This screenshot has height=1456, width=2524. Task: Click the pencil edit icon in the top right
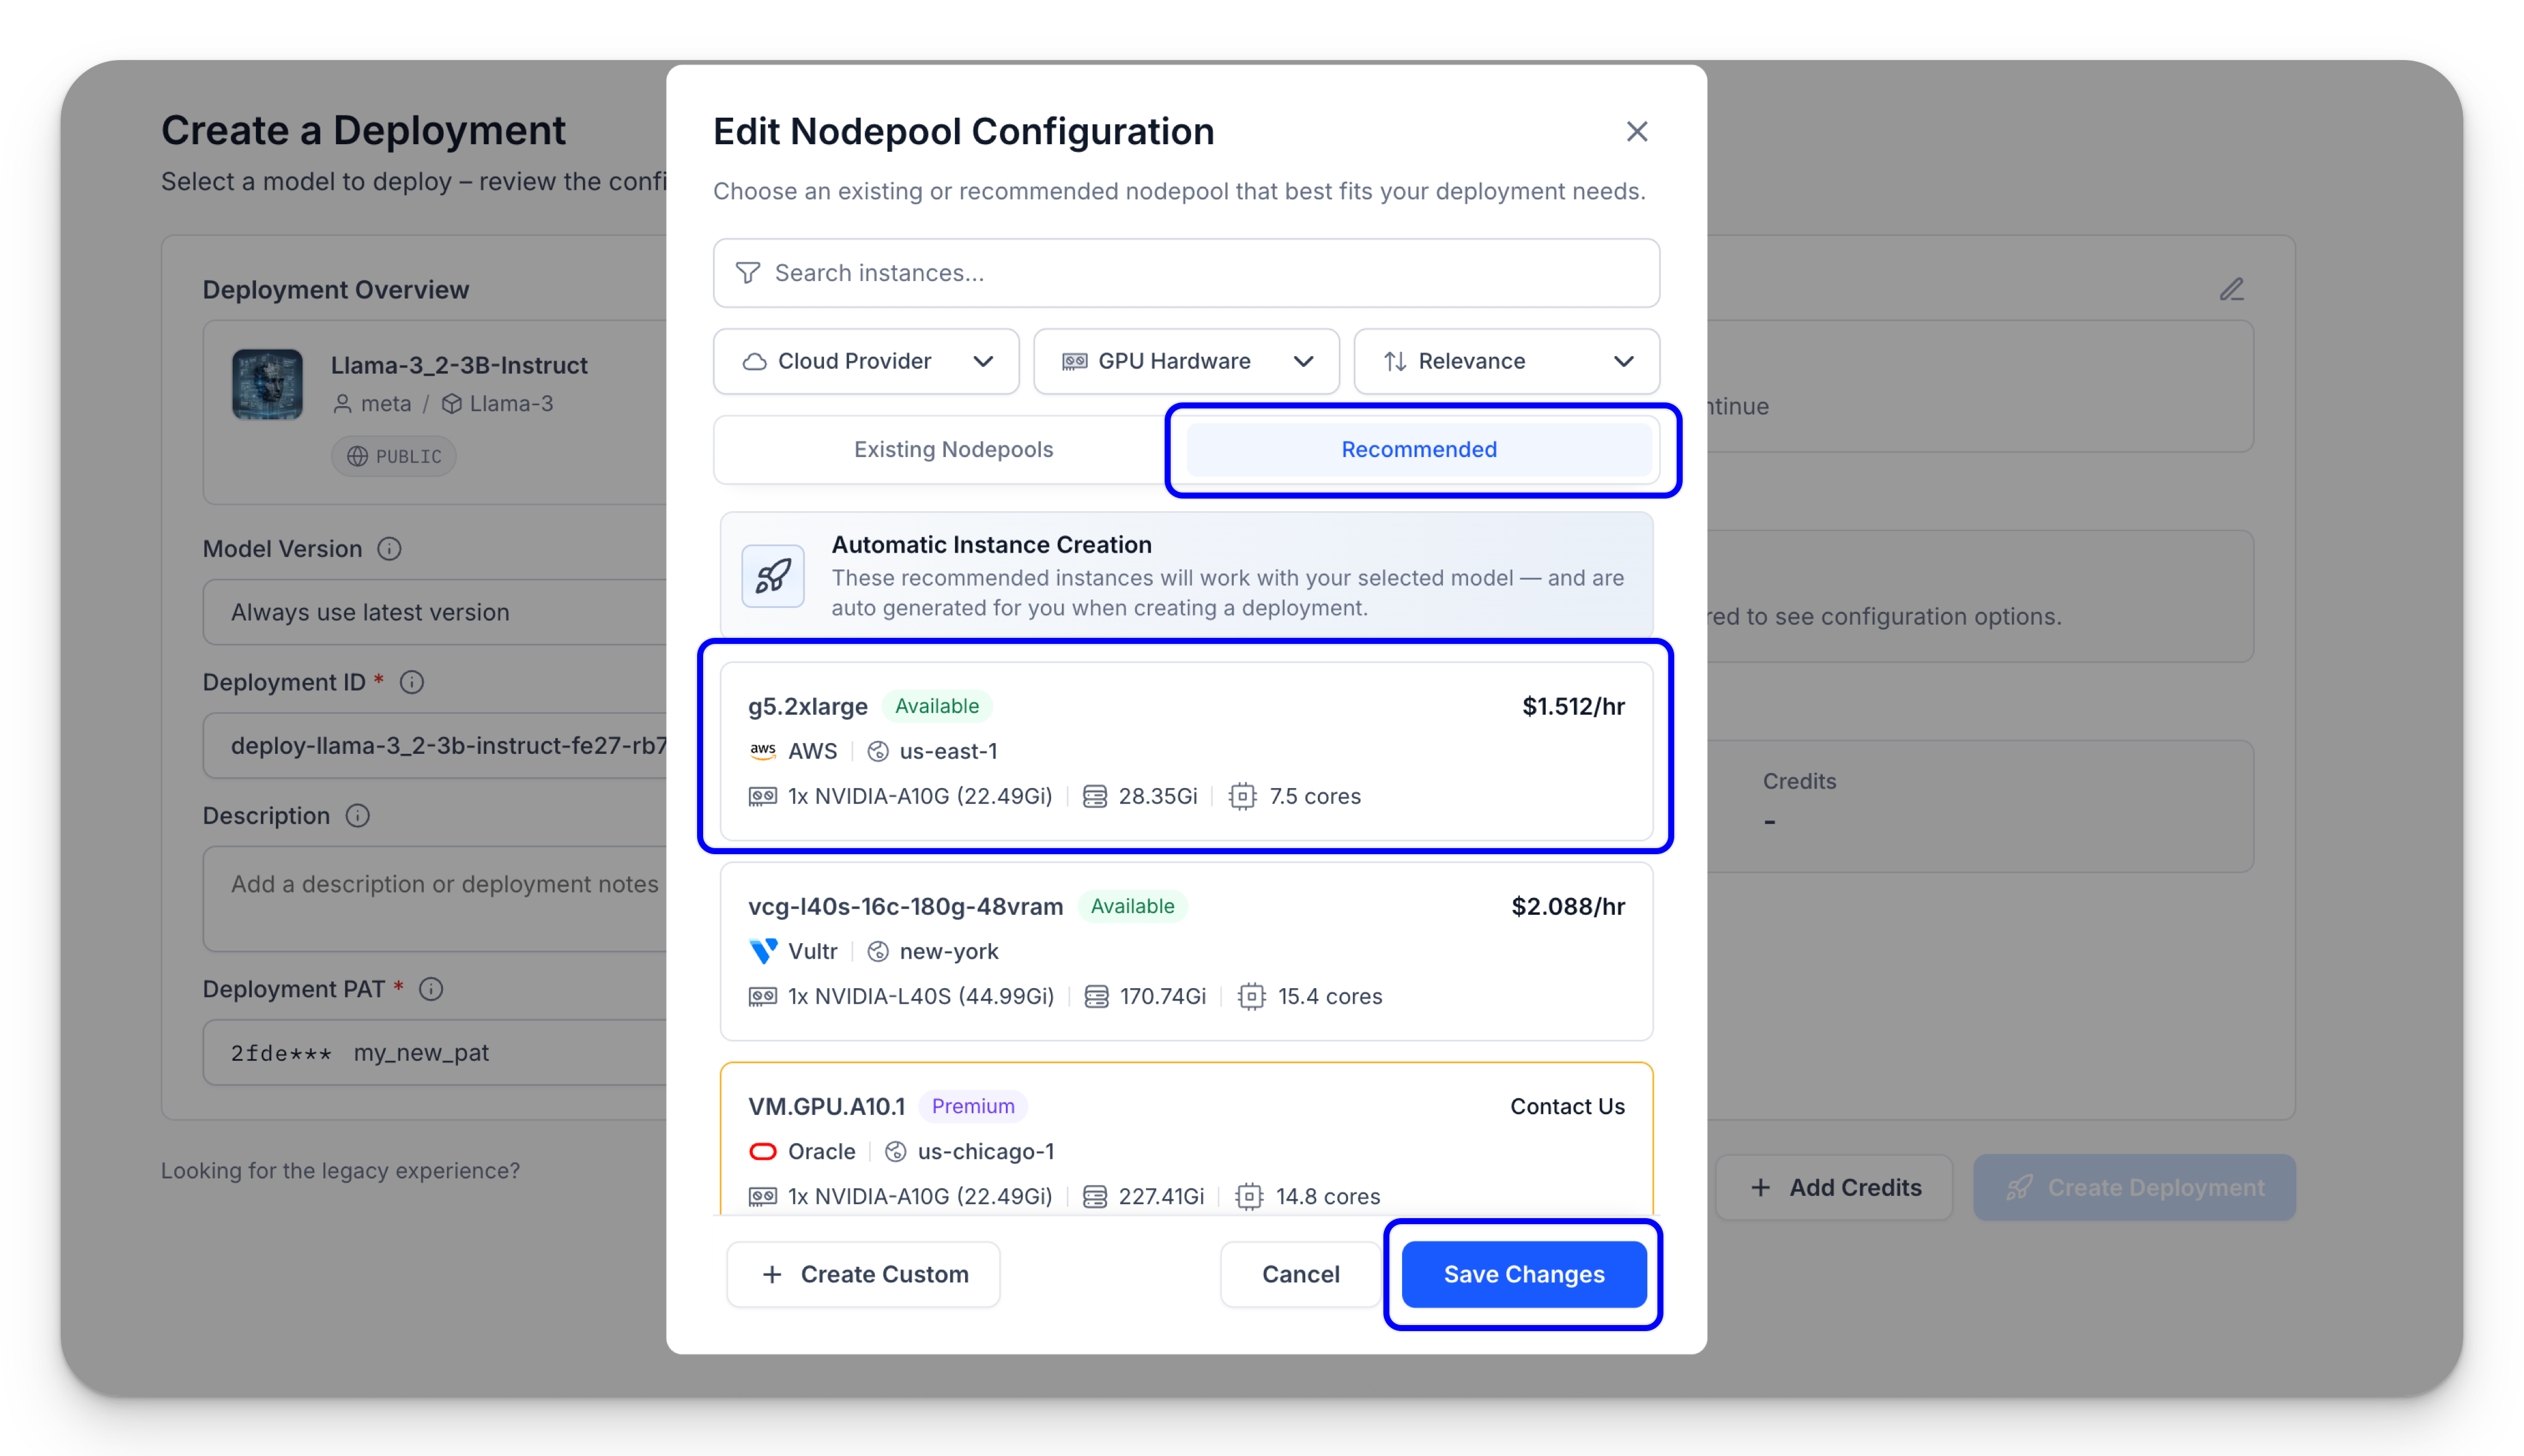2231,290
